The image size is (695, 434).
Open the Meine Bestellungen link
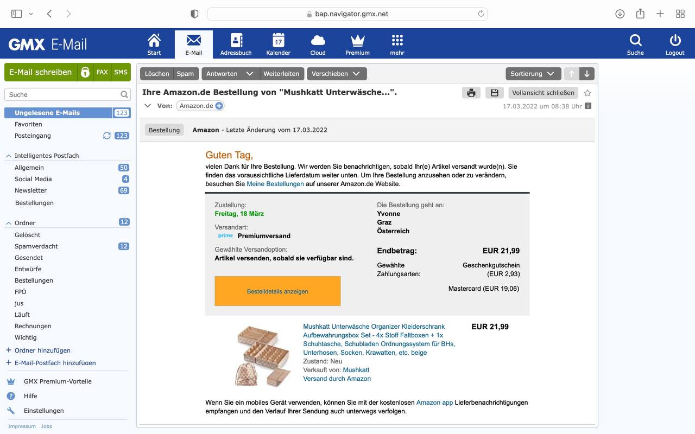[x=275, y=184]
